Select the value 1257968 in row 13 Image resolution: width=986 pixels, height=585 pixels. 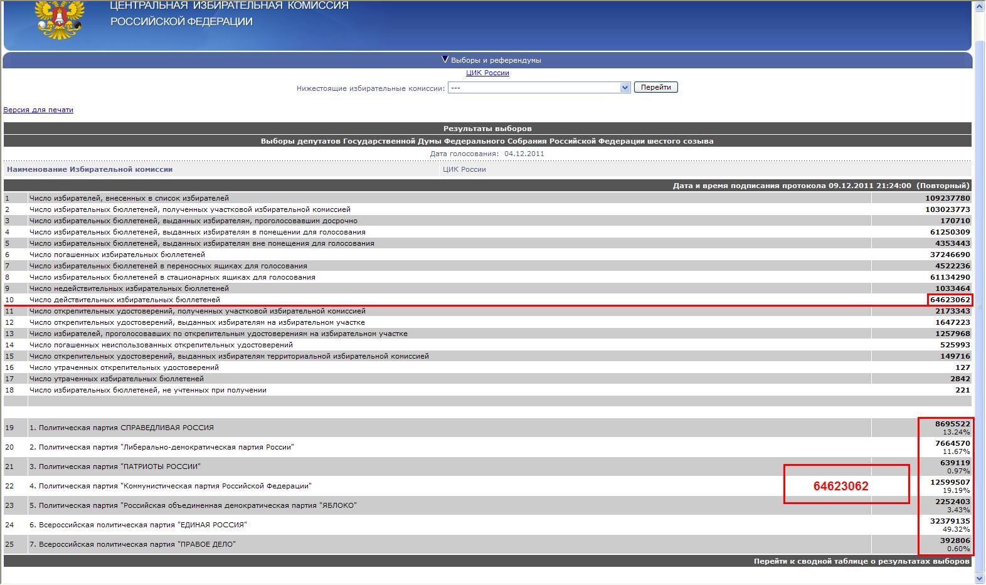click(952, 334)
